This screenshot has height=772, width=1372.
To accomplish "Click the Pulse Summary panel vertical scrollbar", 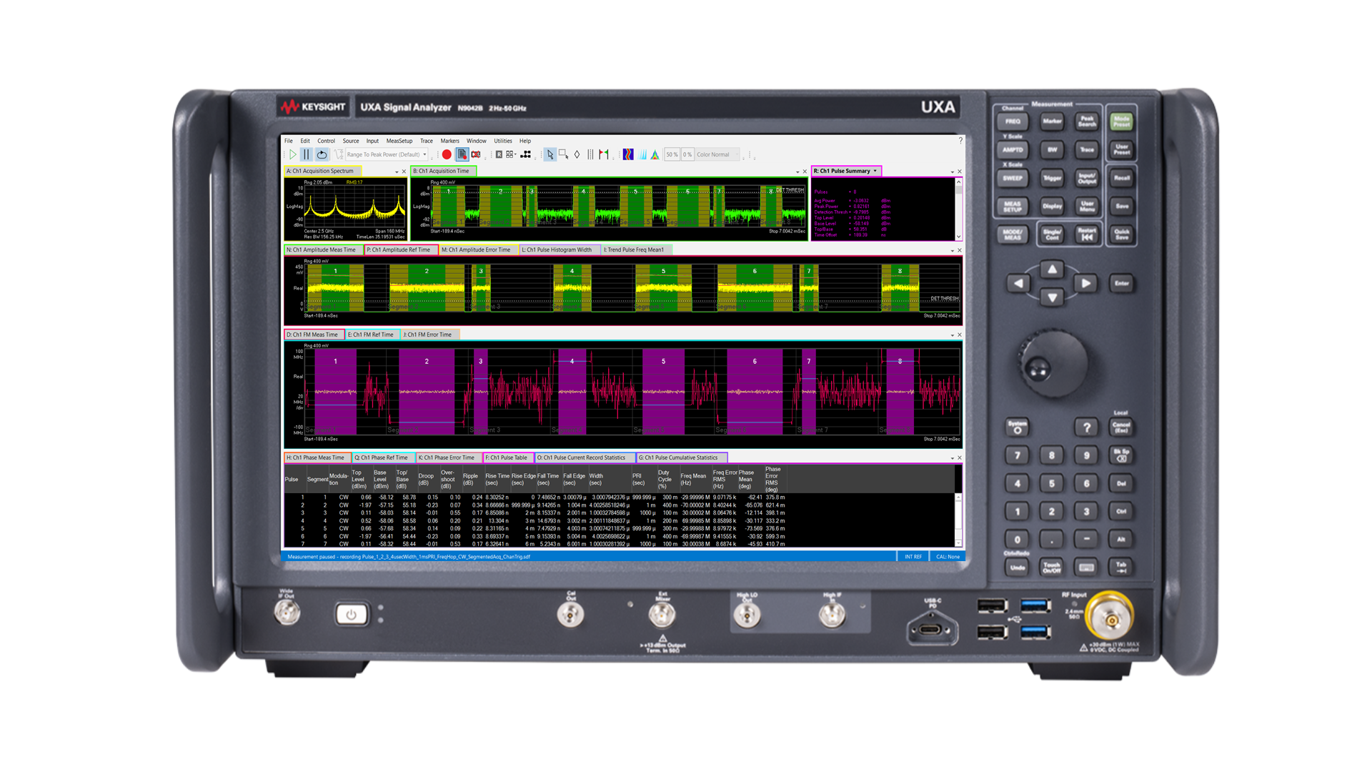I will (958, 209).
